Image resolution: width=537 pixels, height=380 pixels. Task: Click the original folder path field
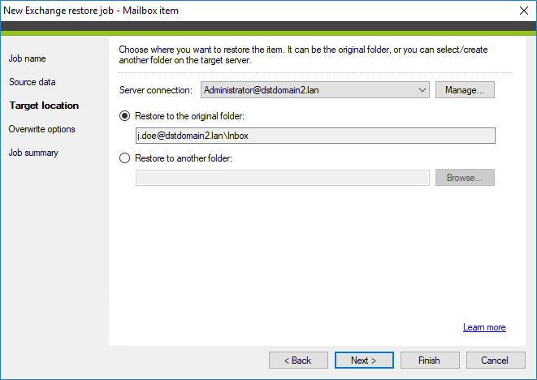315,136
